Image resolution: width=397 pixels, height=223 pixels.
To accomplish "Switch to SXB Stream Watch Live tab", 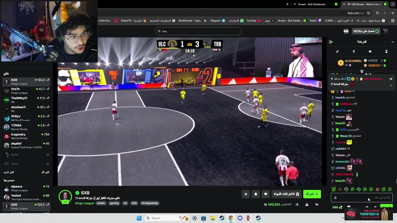I will click(x=365, y=4).
